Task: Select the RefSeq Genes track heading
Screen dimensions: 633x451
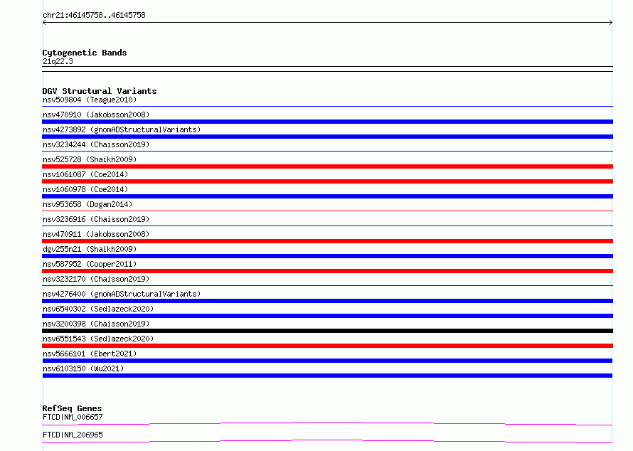Action: (x=73, y=408)
